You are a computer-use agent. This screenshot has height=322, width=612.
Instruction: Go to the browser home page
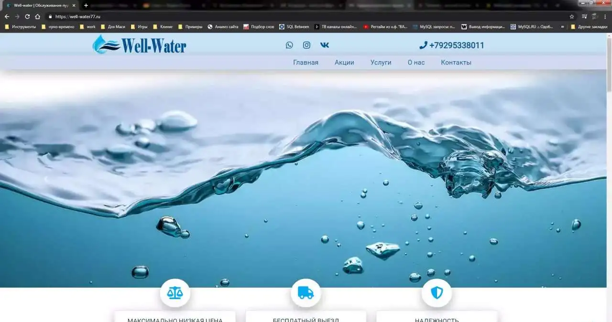pyautogui.click(x=38, y=16)
